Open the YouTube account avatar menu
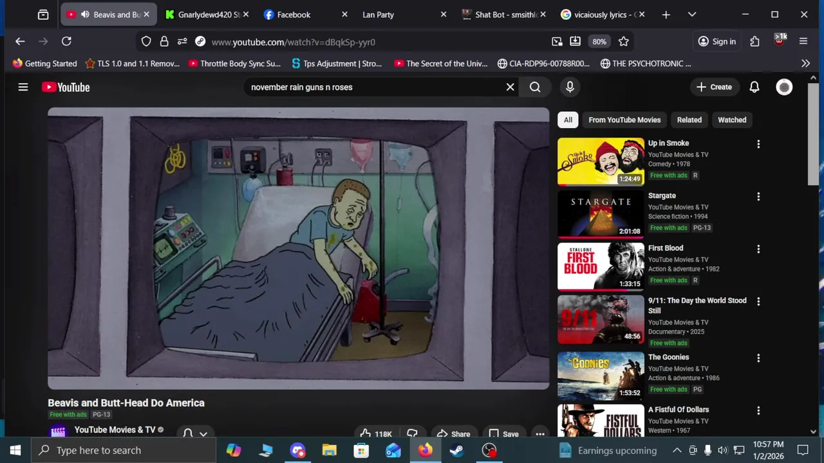Image resolution: width=824 pixels, height=463 pixels. (784, 87)
